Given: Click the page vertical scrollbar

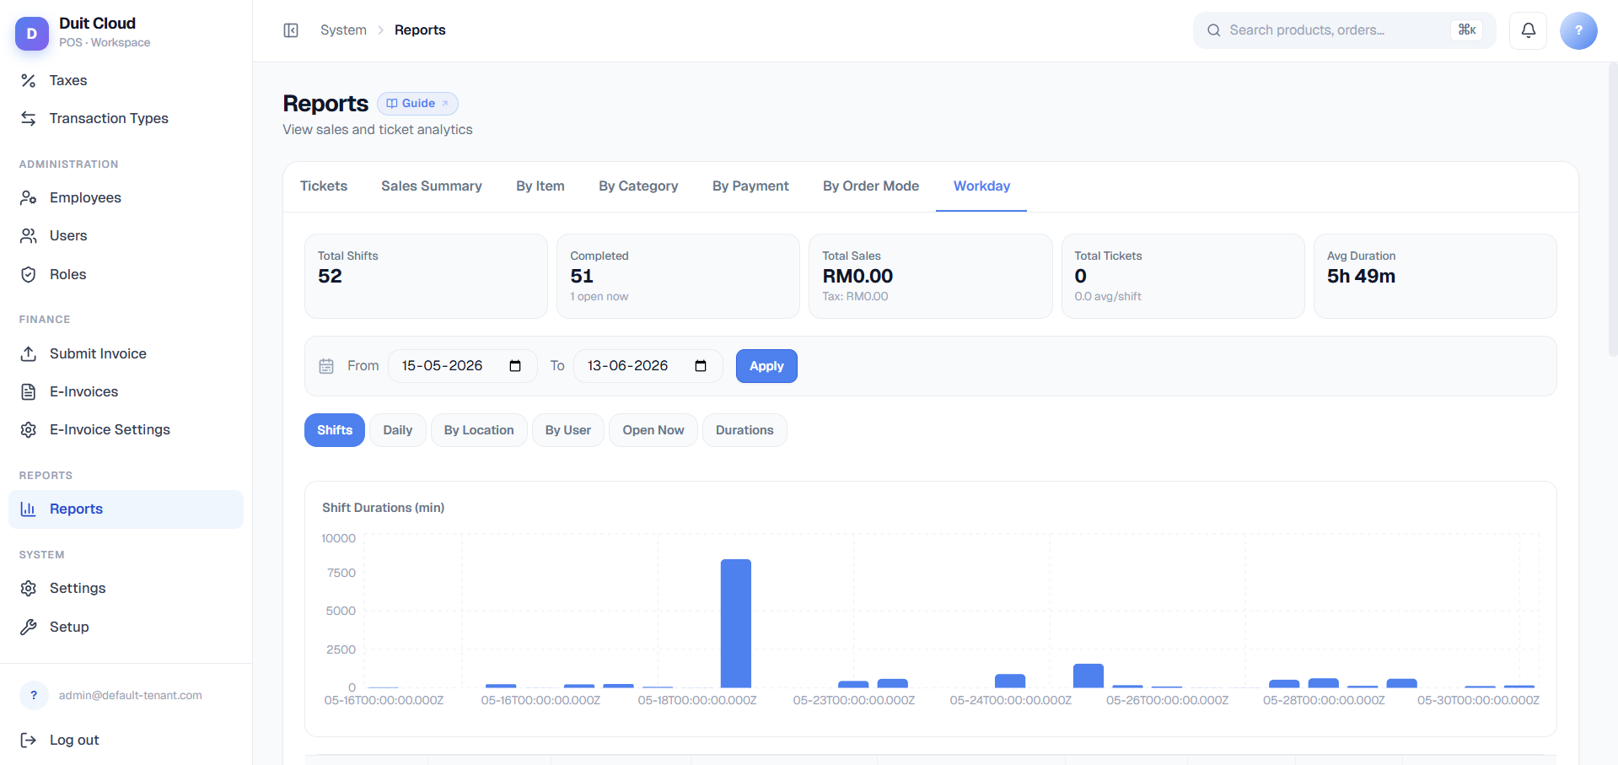Looking at the screenshot, I should (1613, 211).
